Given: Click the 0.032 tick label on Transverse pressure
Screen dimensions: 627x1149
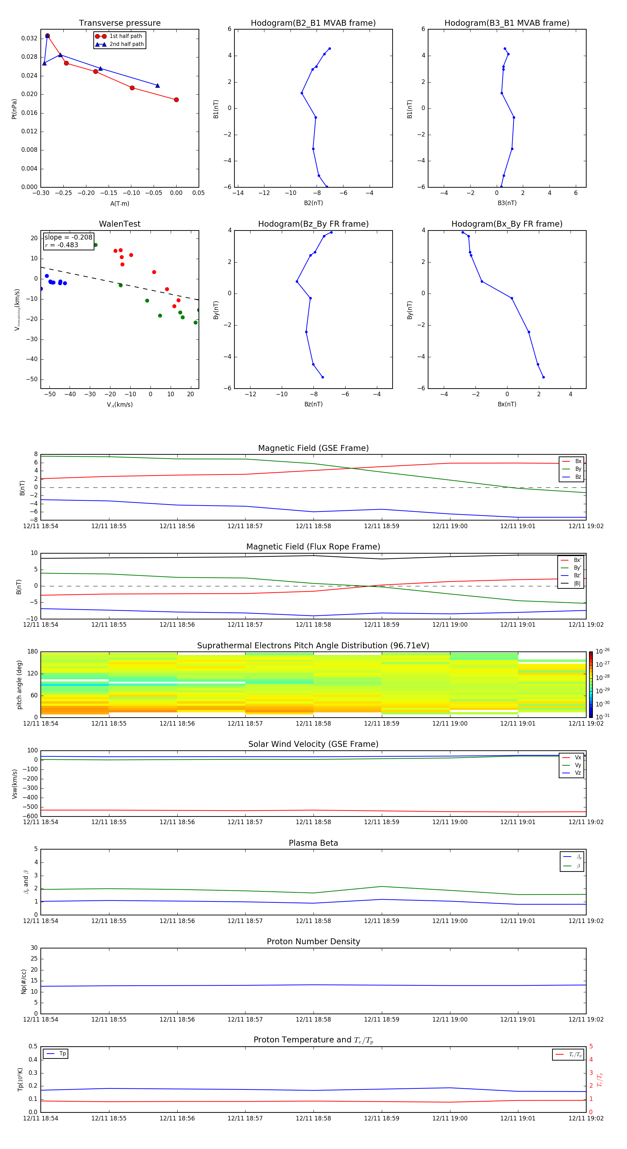Looking at the screenshot, I should pos(30,38).
